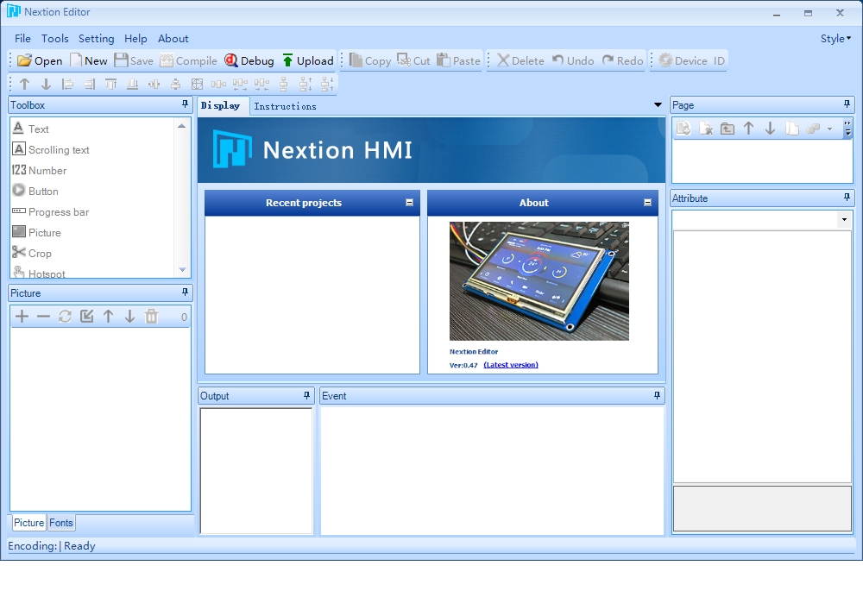863x591 pixels.
Task: Select the Crop tool in Toolbox
Action: pos(32,253)
